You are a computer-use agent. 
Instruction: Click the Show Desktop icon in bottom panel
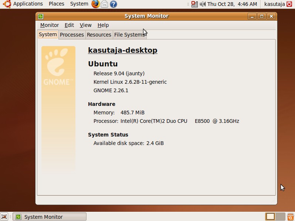point(4,217)
